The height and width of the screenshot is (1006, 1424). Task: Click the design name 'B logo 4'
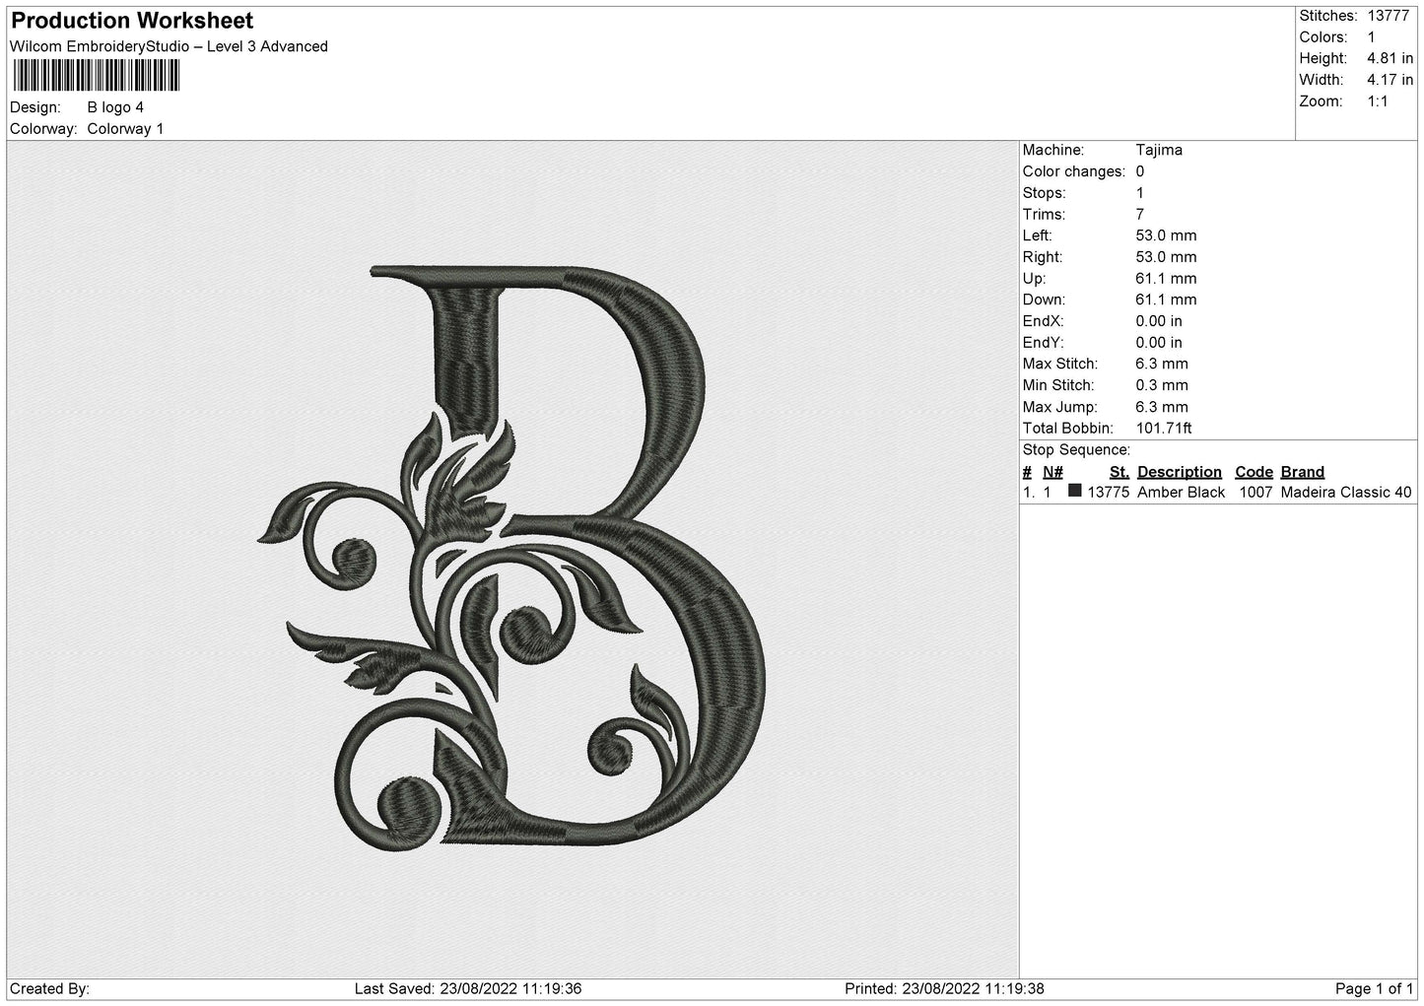[x=115, y=107]
